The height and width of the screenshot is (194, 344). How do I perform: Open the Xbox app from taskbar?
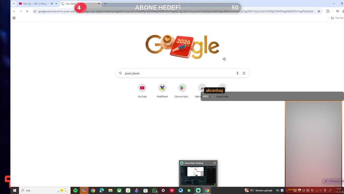(x=119, y=190)
